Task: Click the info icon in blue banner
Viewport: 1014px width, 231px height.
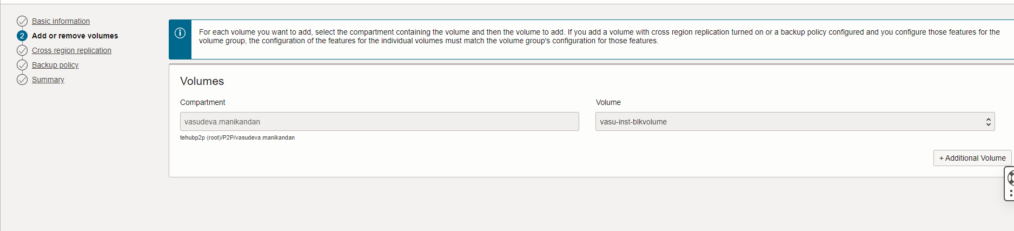Action: [x=180, y=33]
